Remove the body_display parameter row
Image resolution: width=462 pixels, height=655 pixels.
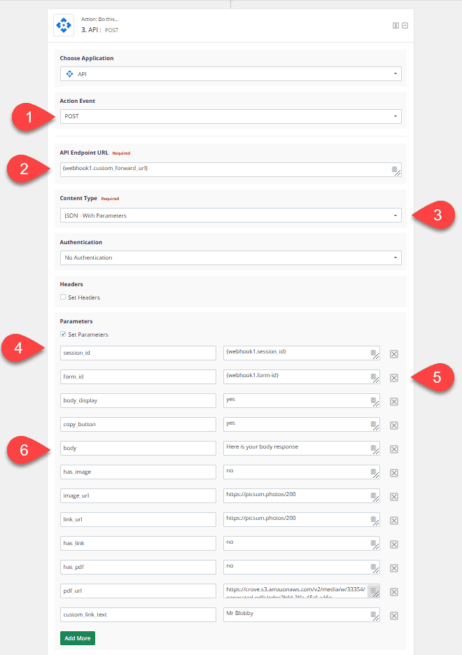(394, 402)
